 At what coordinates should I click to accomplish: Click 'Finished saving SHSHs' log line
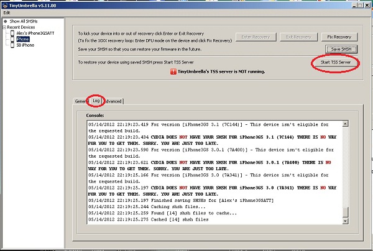(x=181, y=201)
